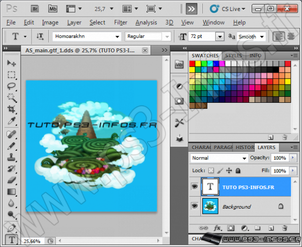Set left text alignment
The height and width of the screenshot is (247, 302).
[279, 36]
